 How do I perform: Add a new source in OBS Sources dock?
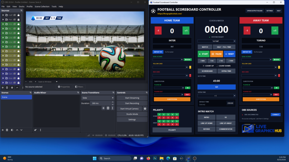(3, 88)
